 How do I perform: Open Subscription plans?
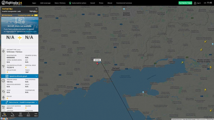pos(78,3)
